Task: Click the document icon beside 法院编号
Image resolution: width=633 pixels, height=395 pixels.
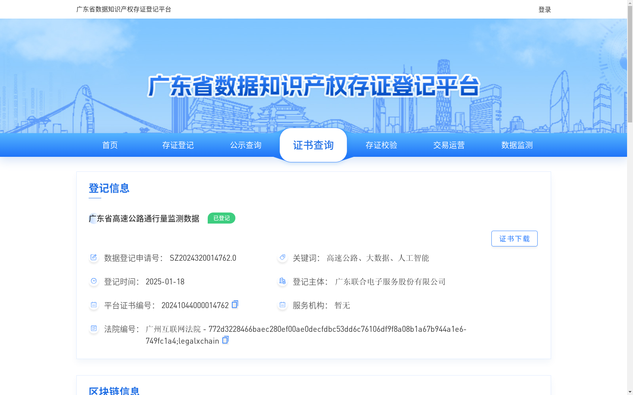Action: click(x=93, y=328)
